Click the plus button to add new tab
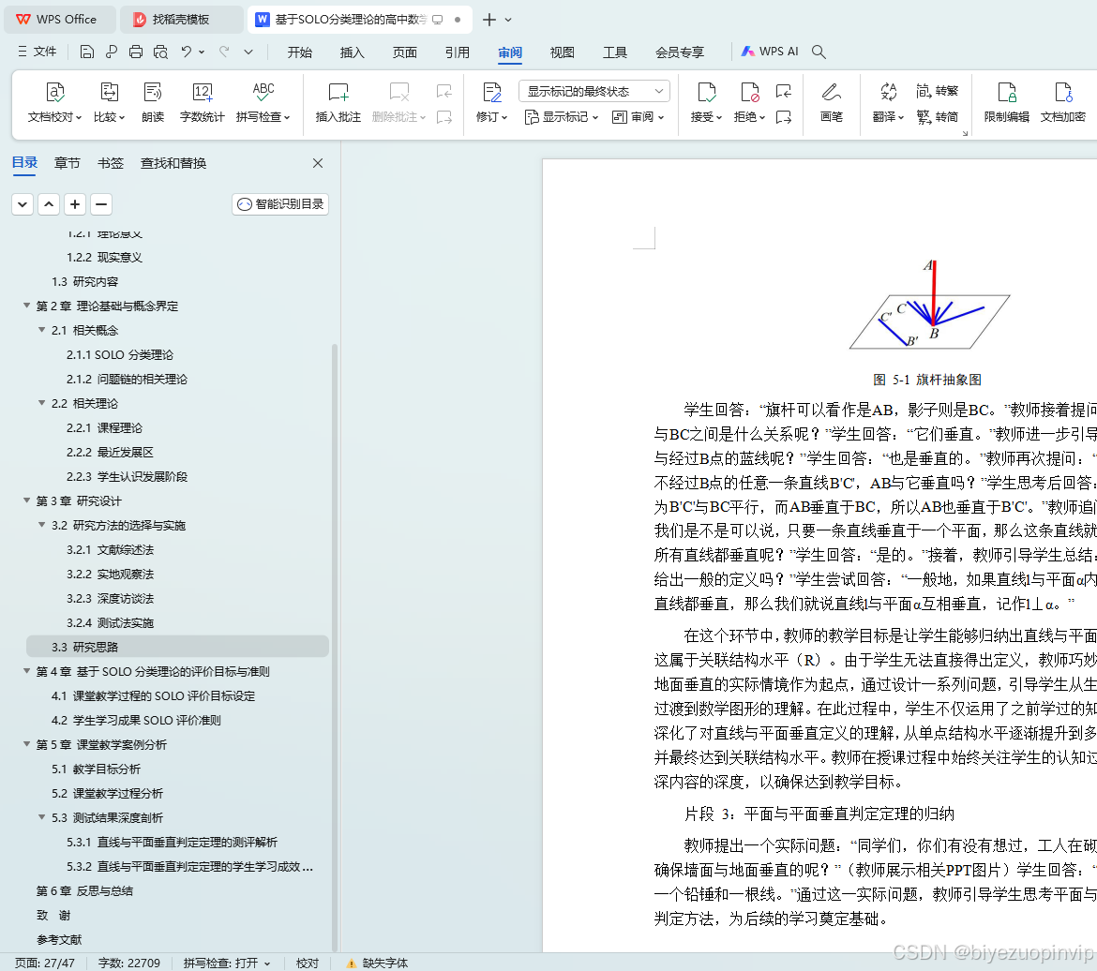The width and height of the screenshot is (1097, 971). point(489,20)
